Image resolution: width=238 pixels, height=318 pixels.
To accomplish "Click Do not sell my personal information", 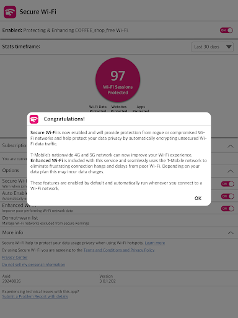I will point(33,265).
